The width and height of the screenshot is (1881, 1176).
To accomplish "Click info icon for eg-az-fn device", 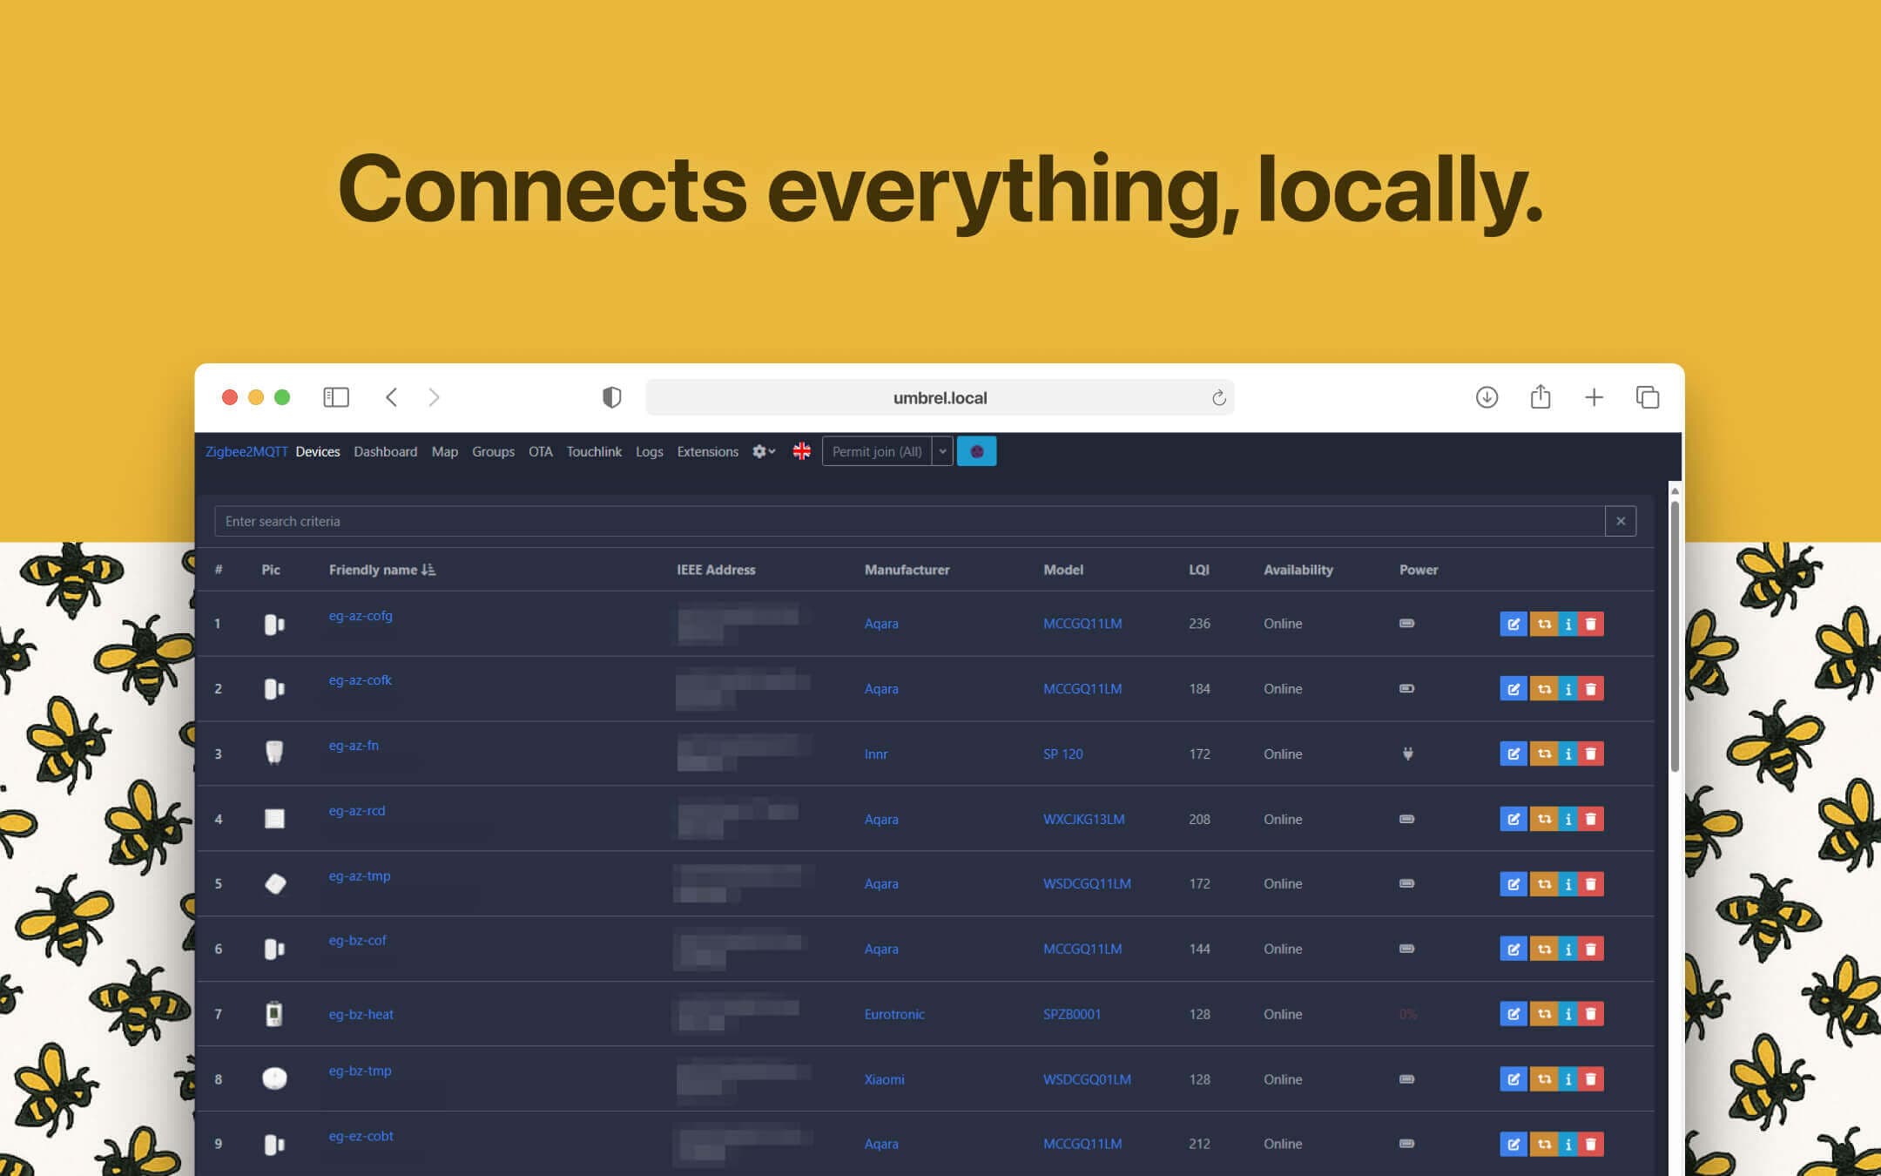I will [x=1567, y=754].
